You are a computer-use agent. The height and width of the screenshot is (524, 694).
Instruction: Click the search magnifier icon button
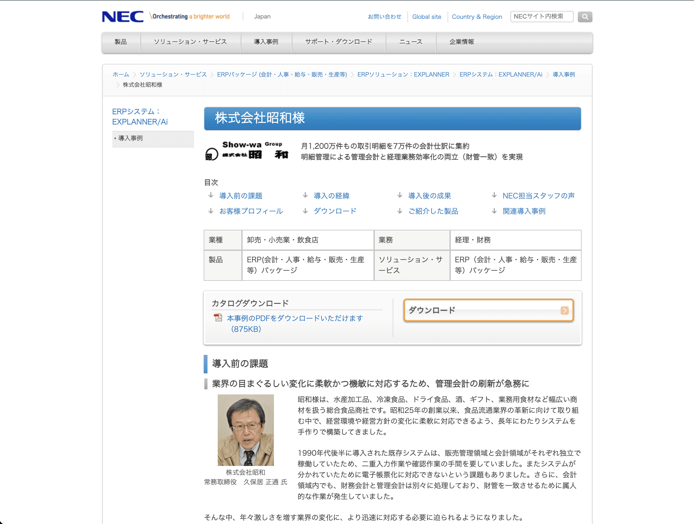(x=585, y=17)
